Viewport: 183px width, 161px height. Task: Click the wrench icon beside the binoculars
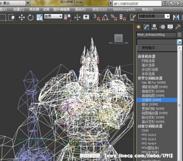(x=172, y=3)
